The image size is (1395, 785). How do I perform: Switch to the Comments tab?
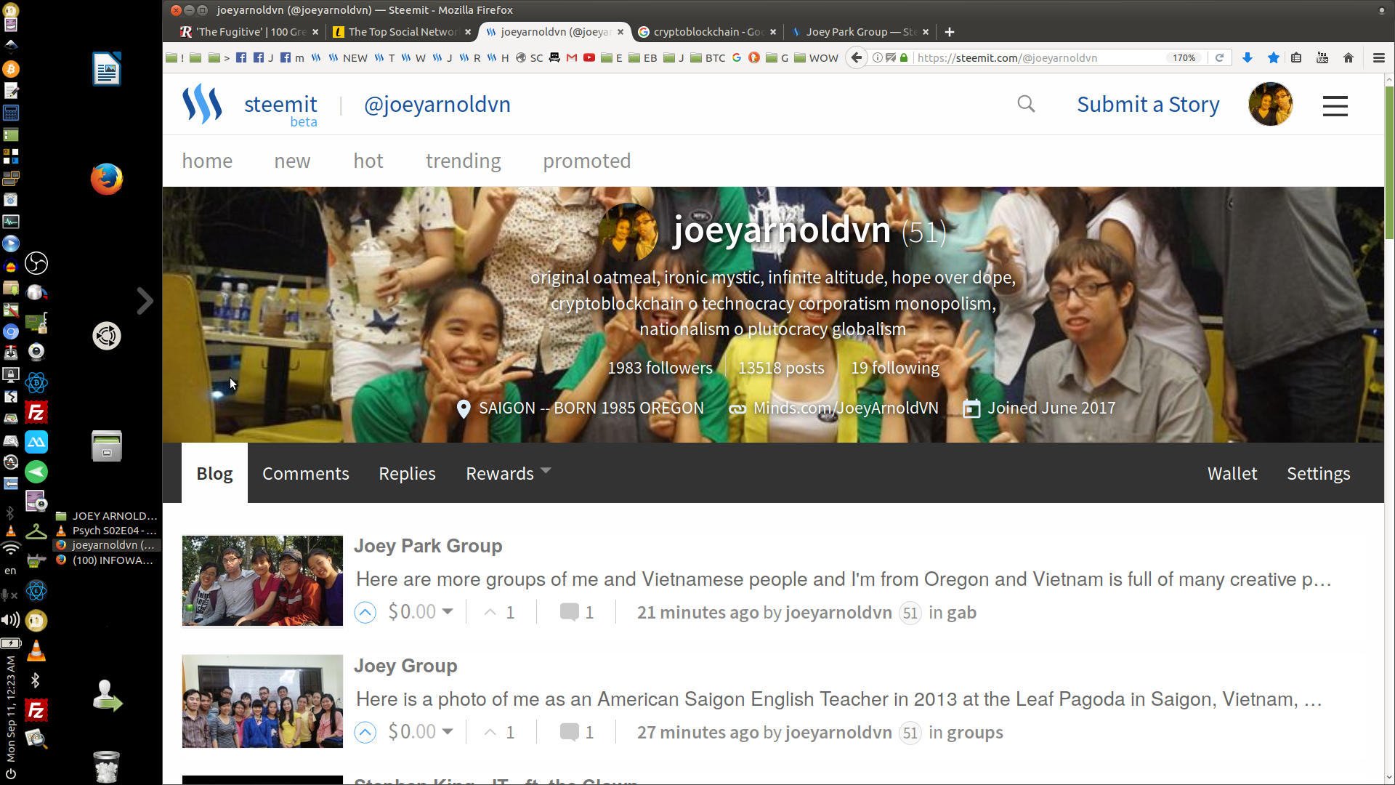[x=305, y=473]
